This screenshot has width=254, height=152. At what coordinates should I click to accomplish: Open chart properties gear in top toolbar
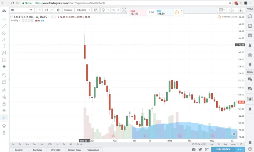point(58,10)
